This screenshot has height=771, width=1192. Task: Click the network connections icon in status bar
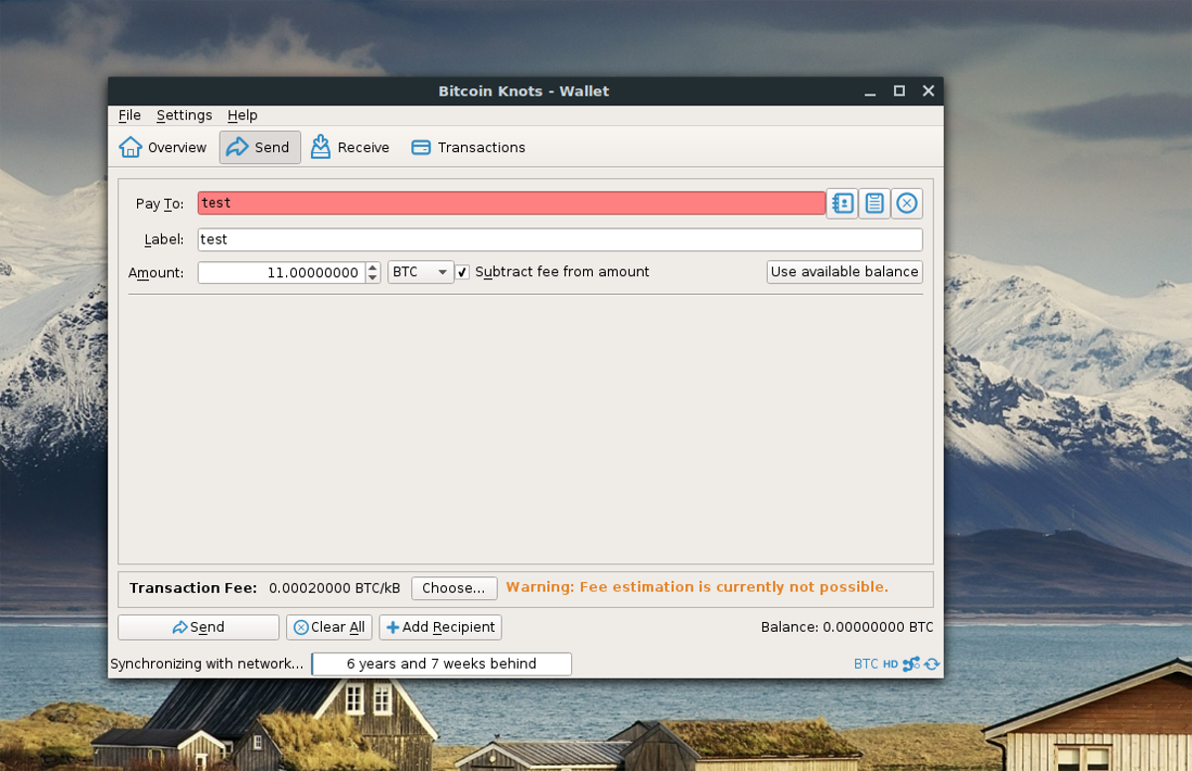tap(911, 664)
